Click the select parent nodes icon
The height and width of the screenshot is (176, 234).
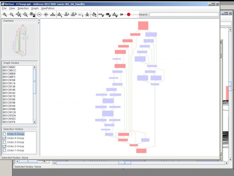pos(67,15)
